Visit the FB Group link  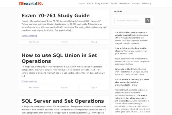[147, 3]
